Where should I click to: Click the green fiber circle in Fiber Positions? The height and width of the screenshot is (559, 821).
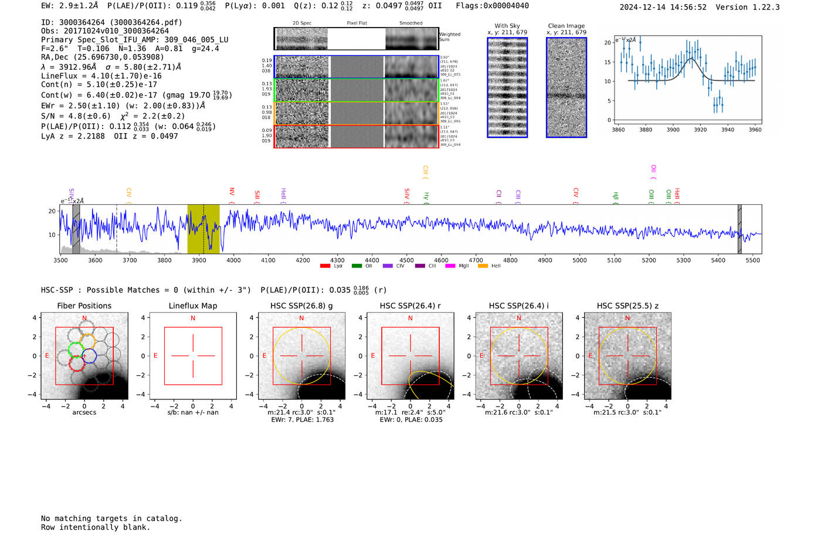[x=75, y=350]
